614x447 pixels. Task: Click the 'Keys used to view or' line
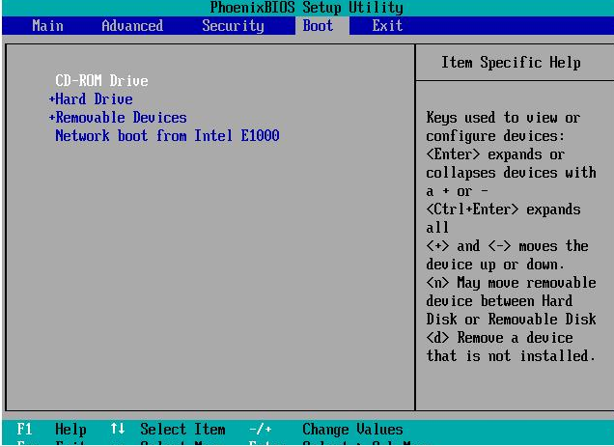[503, 118]
